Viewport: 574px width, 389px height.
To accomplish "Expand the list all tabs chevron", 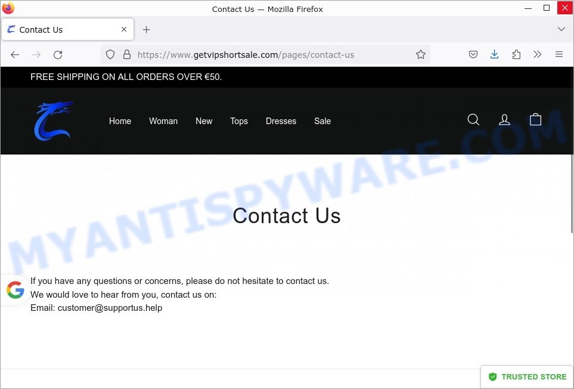I will pos(561,29).
